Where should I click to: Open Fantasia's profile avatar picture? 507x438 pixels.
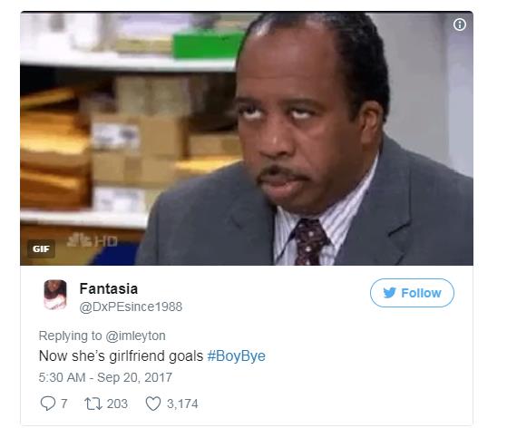55,295
